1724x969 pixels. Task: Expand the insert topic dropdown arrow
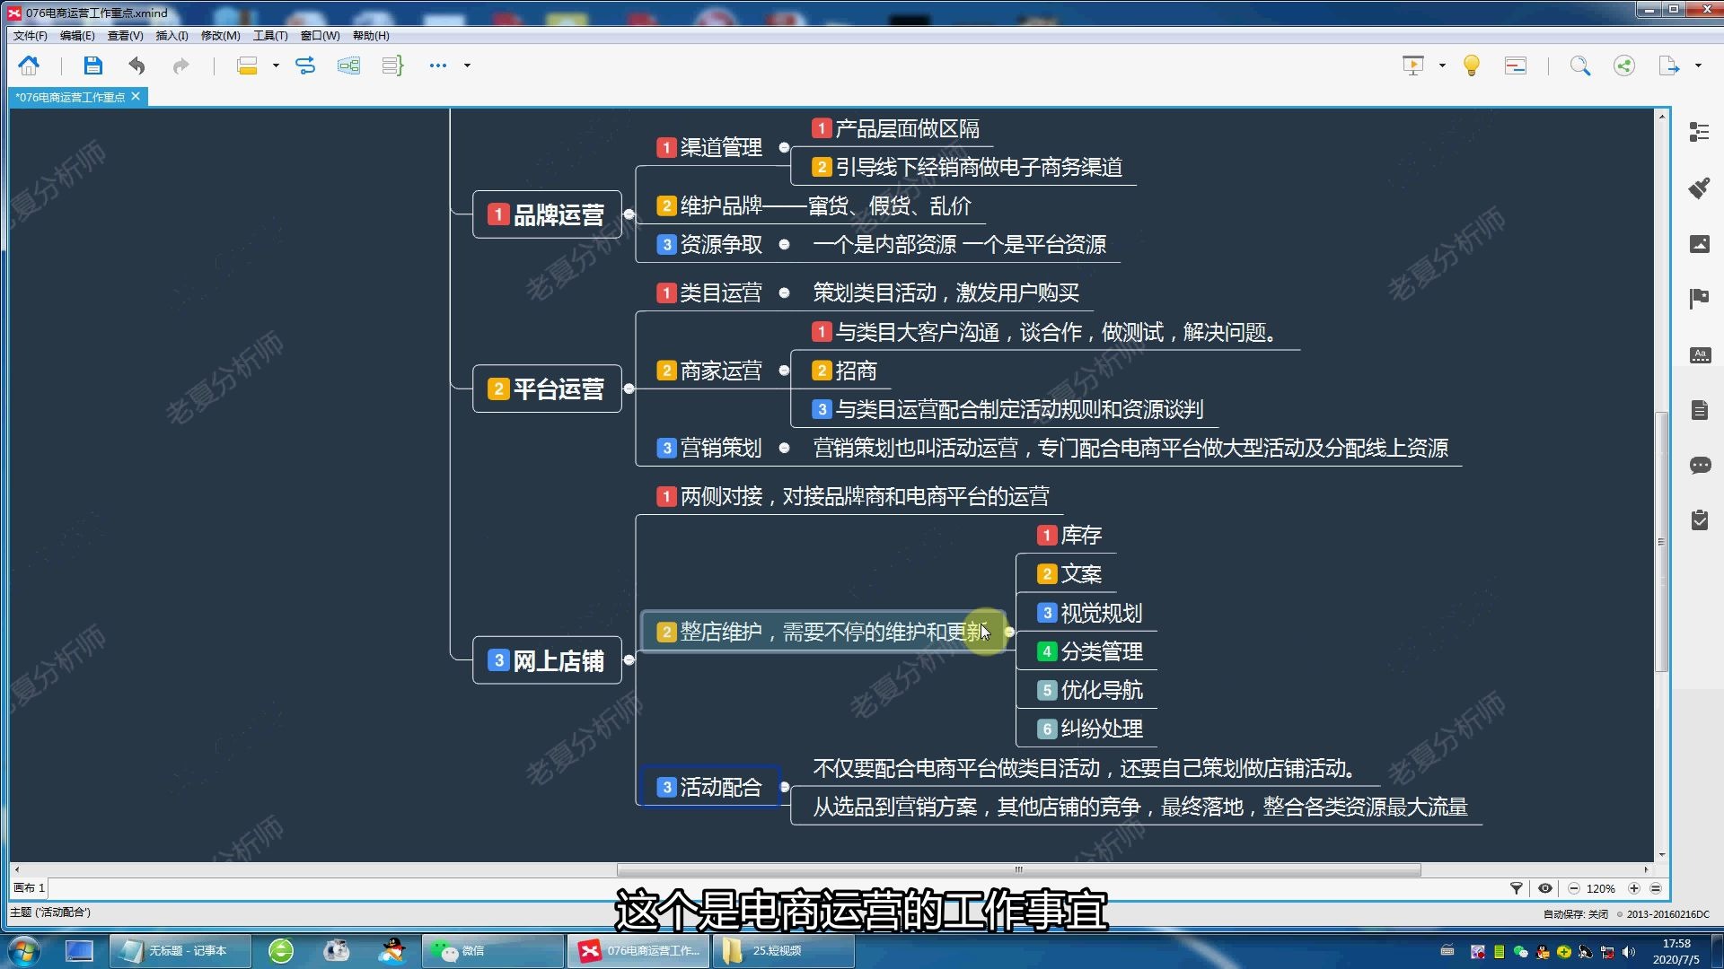[x=276, y=65]
